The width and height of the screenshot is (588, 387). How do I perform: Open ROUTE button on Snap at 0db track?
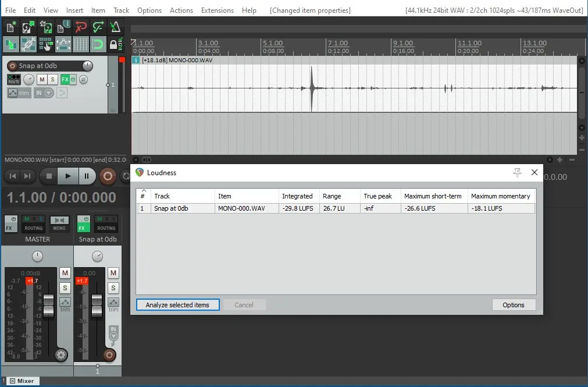[14, 79]
